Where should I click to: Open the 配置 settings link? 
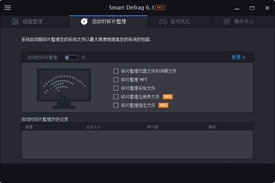click(x=238, y=57)
